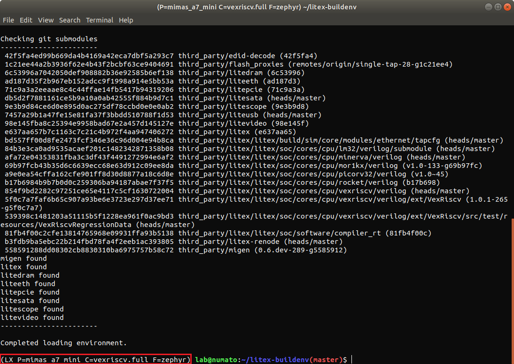Click the highlighted LX P=mimas_a7_mini prompt prefix
The image size is (514, 364).
(96, 360)
